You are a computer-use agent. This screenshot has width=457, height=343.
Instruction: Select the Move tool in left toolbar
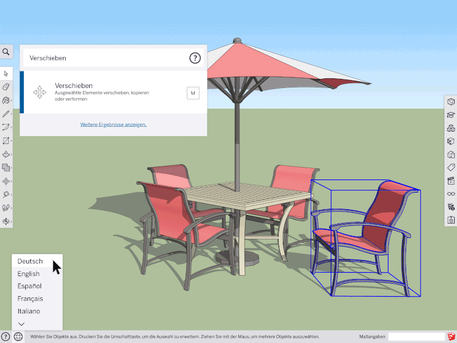point(6,181)
